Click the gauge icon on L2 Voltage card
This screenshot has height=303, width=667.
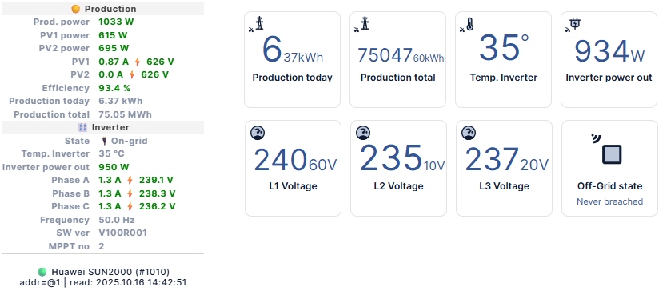(363, 133)
